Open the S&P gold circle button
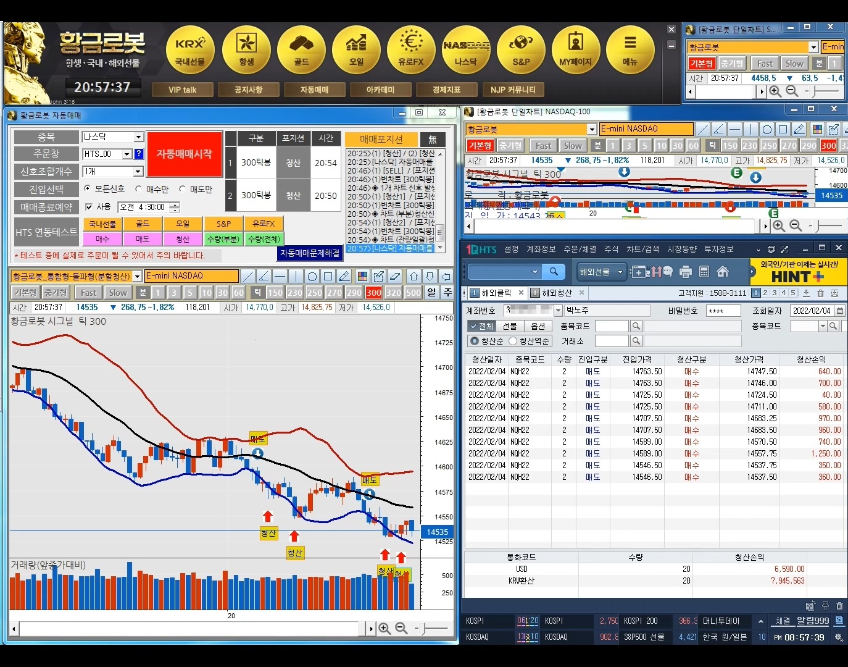This screenshot has height=667, width=848. [521, 50]
